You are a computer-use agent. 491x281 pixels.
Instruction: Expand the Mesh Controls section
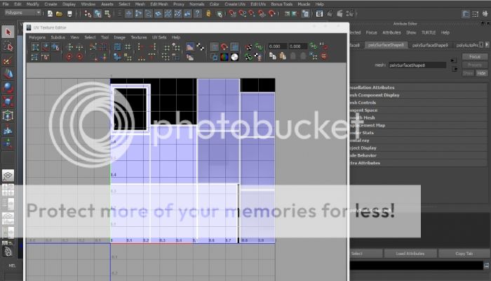coord(418,103)
